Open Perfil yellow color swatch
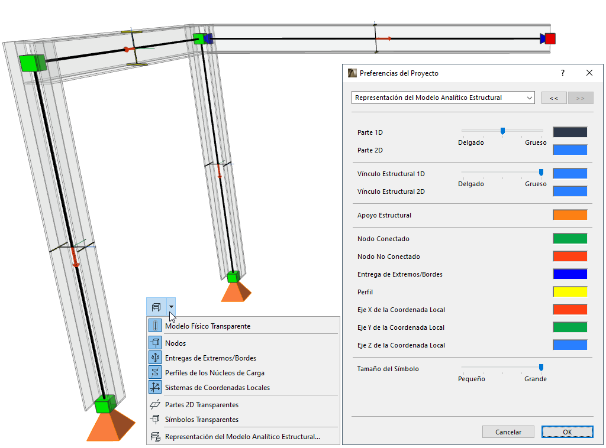 570,292
